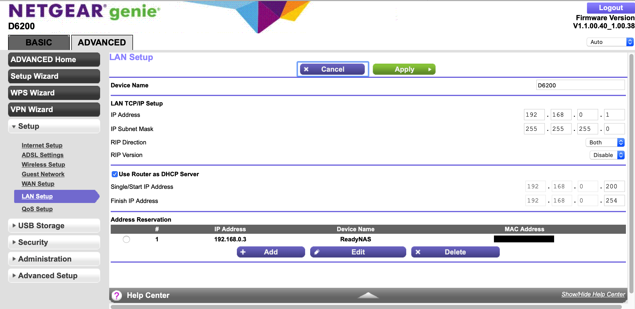The height and width of the screenshot is (309, 635).
Task: Expand the Administration section
Action: coord(54,259)
